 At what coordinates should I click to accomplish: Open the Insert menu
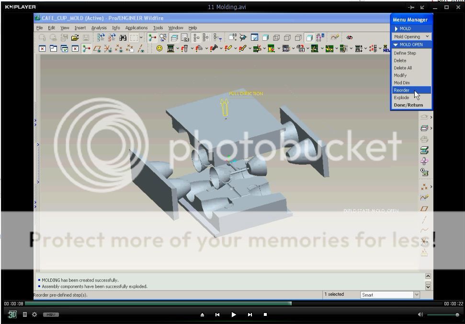[80, 28]
